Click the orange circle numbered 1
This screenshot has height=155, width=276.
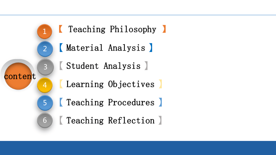45,31
